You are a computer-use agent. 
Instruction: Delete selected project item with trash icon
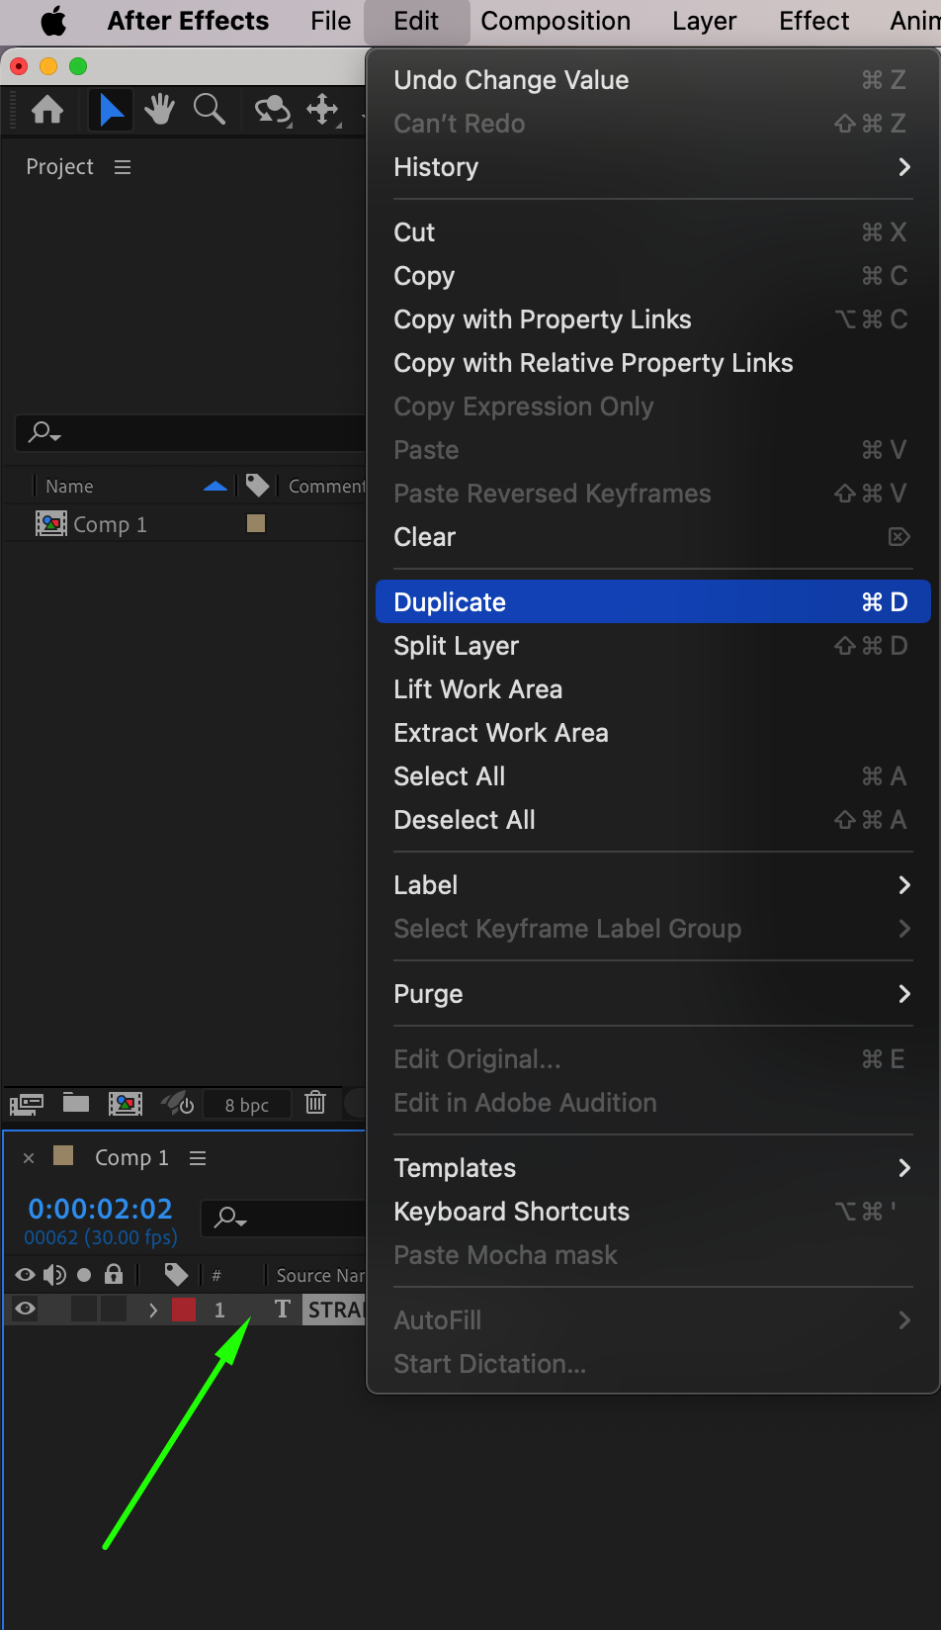point(315,1103)
